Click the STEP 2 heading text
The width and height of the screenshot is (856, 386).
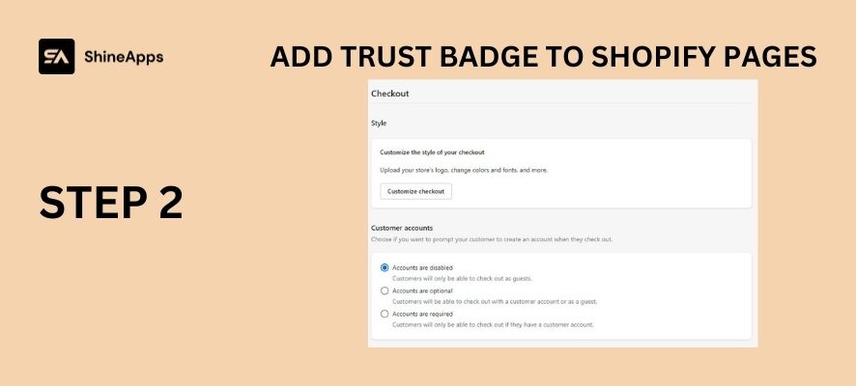click(x=111, y=203)
